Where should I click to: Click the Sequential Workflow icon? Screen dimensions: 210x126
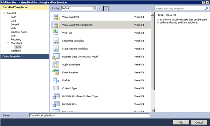tap(56, 40)
